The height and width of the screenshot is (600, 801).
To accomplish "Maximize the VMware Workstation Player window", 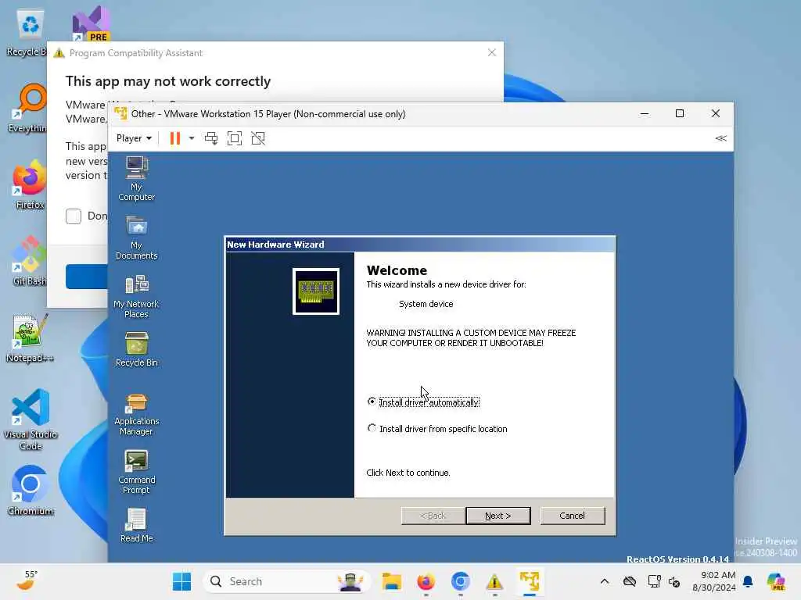I will coord(680,114).
